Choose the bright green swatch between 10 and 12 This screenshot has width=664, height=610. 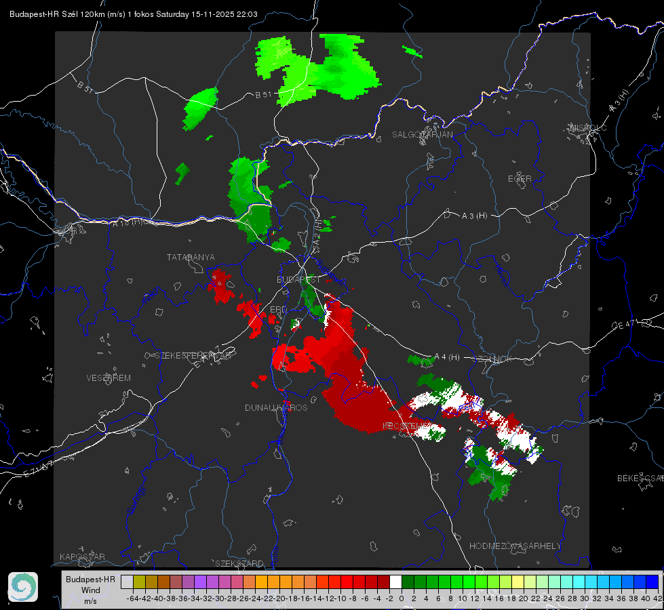[x=469, y=582]
